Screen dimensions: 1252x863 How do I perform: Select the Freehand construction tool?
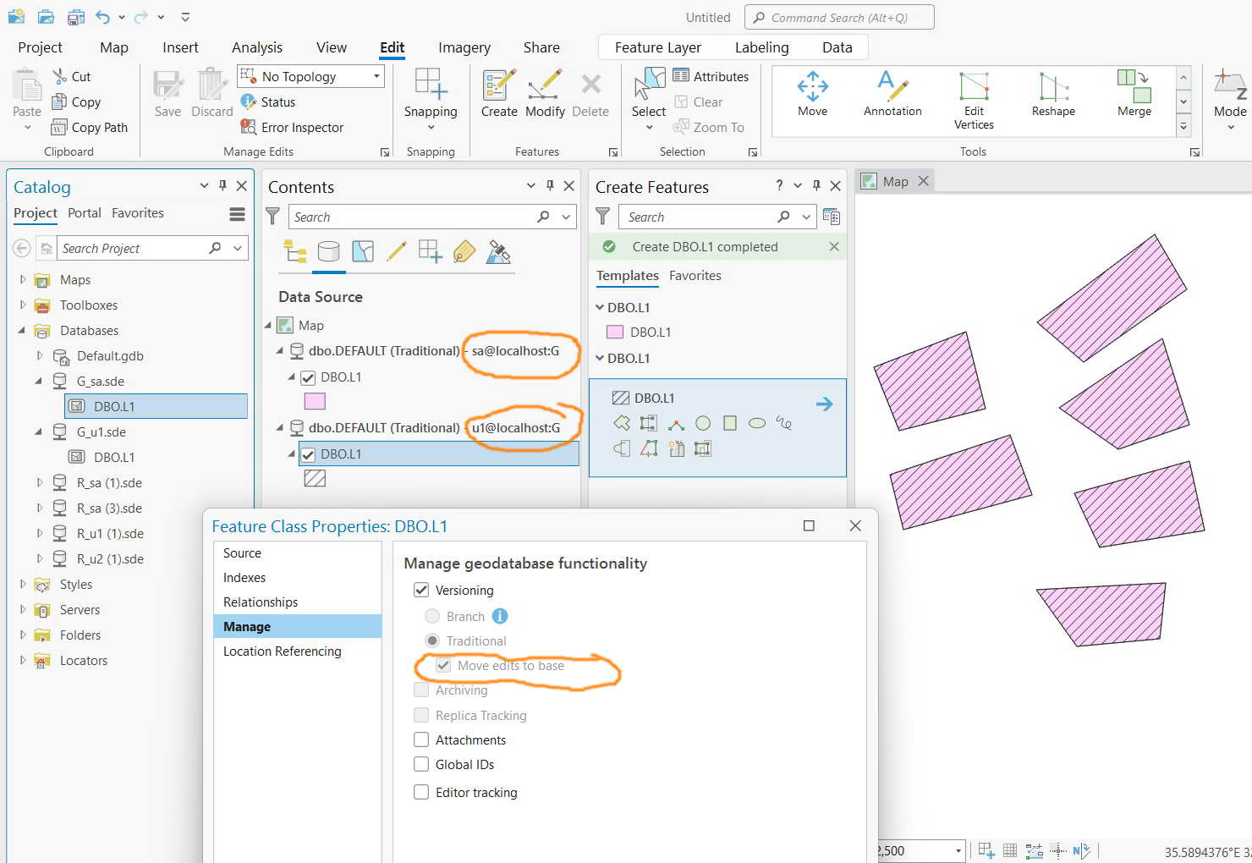pyautogui.click(x=784, y=423)
